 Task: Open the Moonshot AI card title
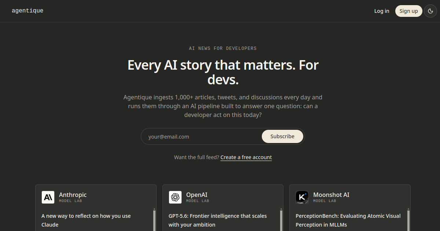point(331,195)
